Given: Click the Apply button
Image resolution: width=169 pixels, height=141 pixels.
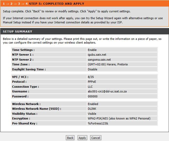Looking at the screenshot, I should coord(82,138).
